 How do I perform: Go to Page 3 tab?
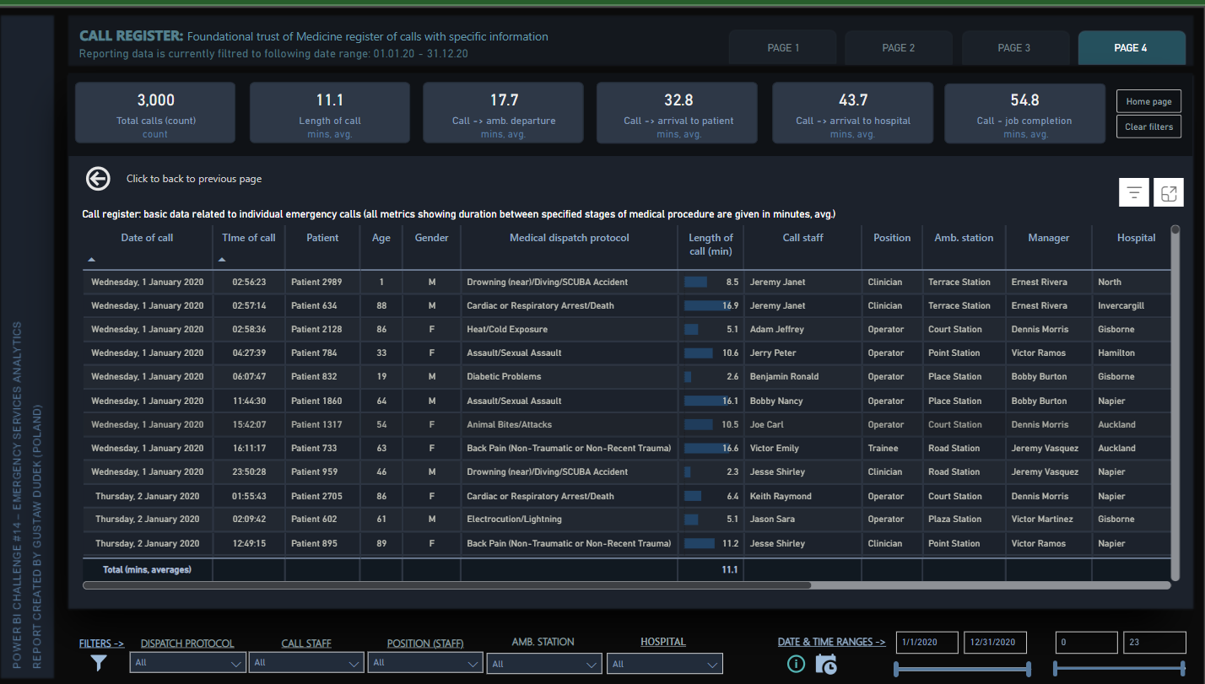point(1015,48)
